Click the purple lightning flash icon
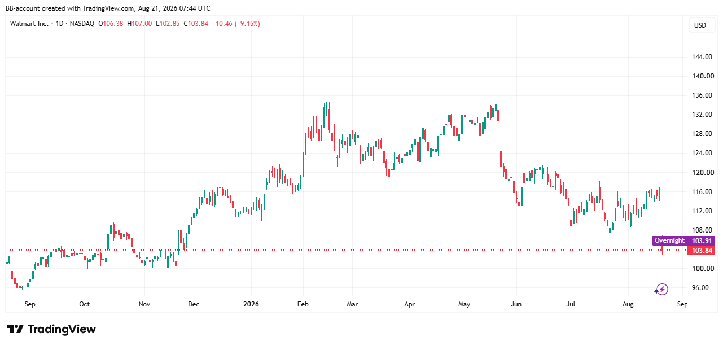 coord(661,290)
